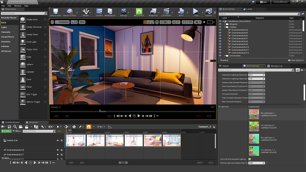Select Cinematic category in Place Actors
Viewport: 306px width, 172px height.
[x=6, y=32]
